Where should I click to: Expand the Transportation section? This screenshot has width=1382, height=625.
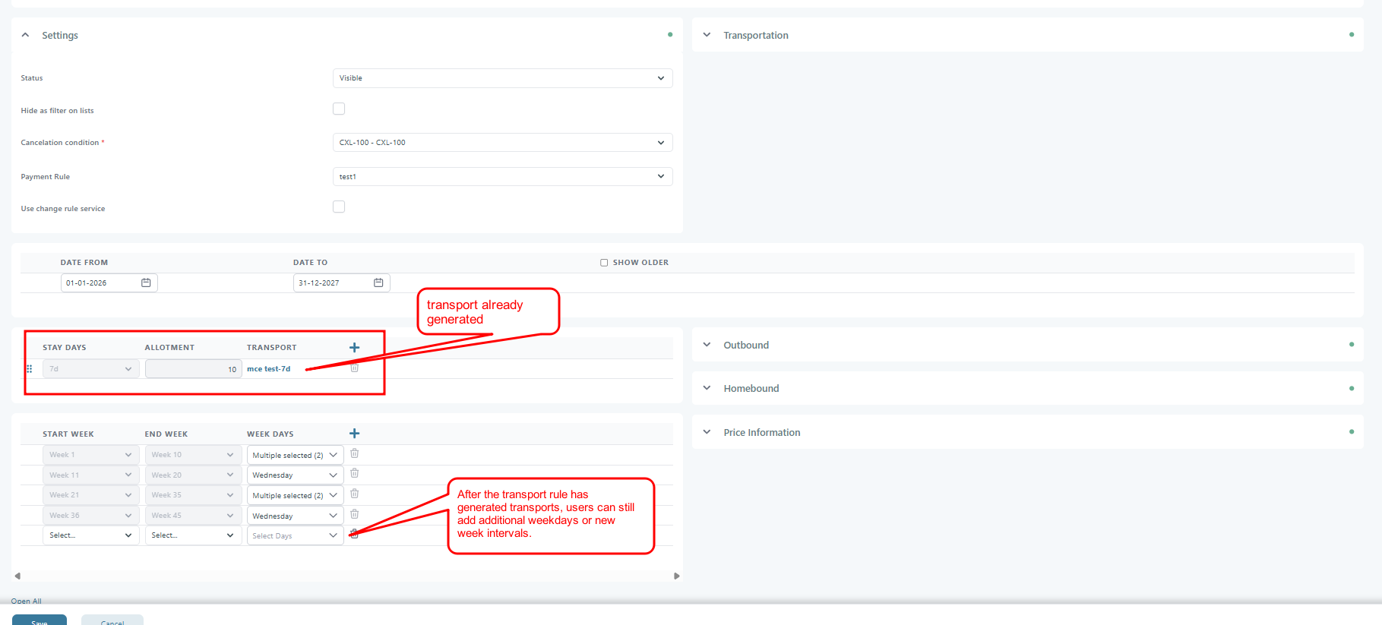(x=755, y=35)
